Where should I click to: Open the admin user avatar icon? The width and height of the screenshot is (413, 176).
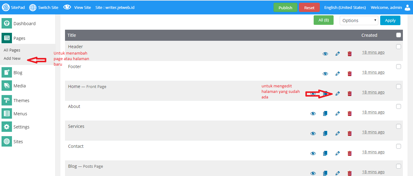(407, 7)
